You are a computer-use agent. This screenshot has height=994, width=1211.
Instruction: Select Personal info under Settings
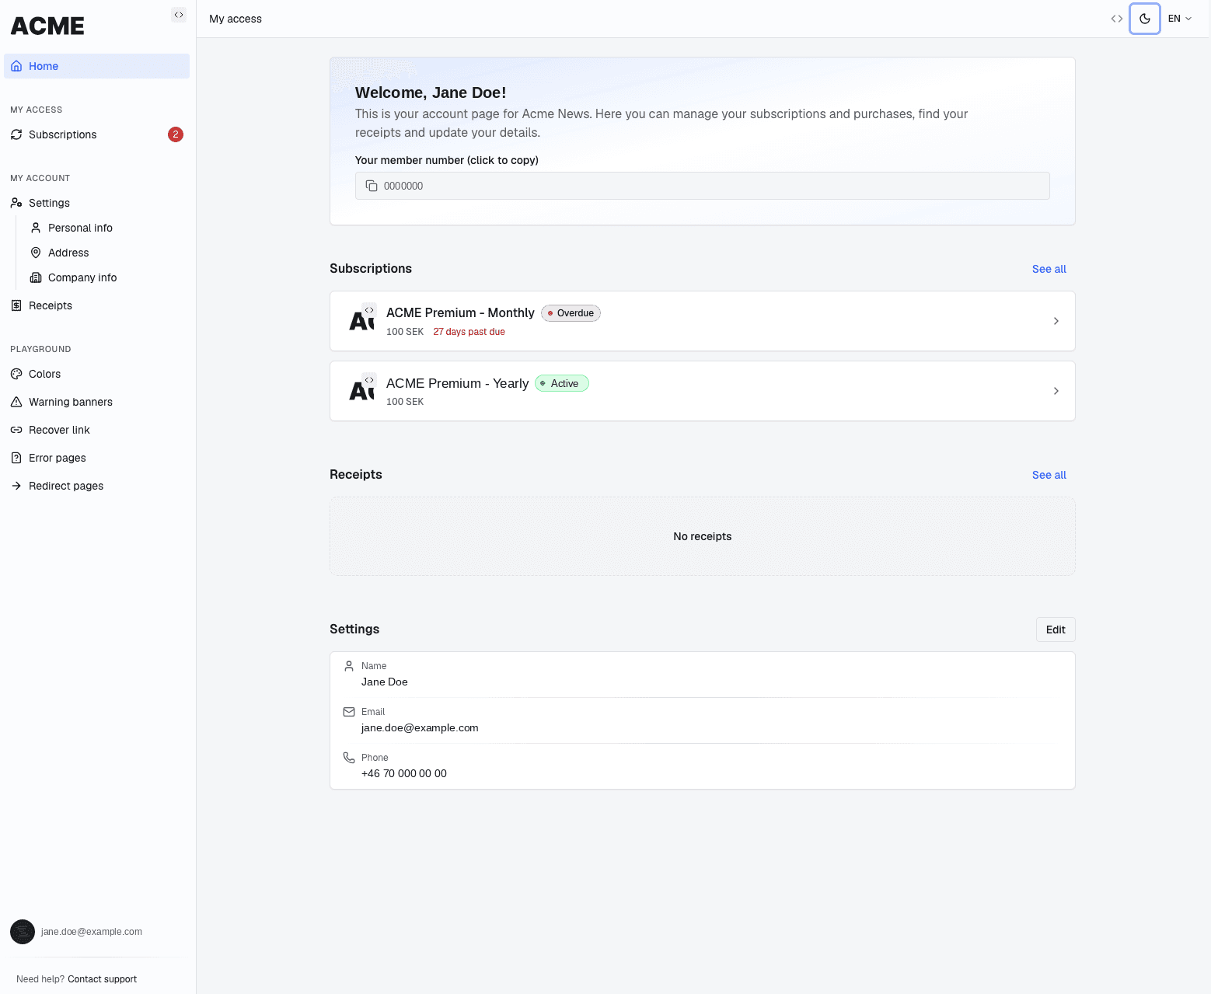coord(106,228)
